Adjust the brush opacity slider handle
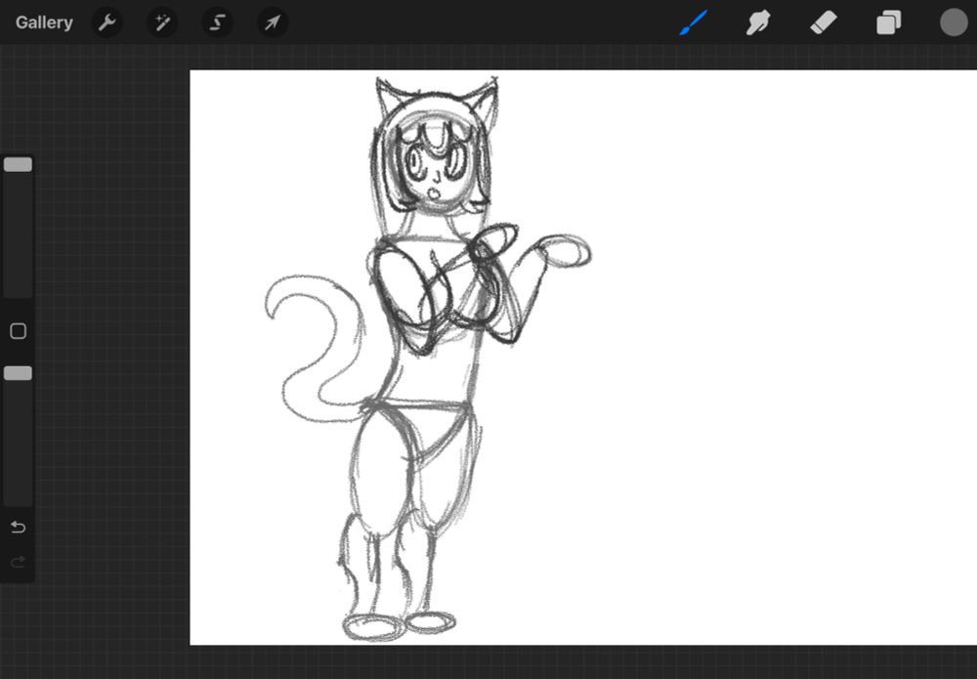Screen dimensions: 977x679 (x=18, y=373)
